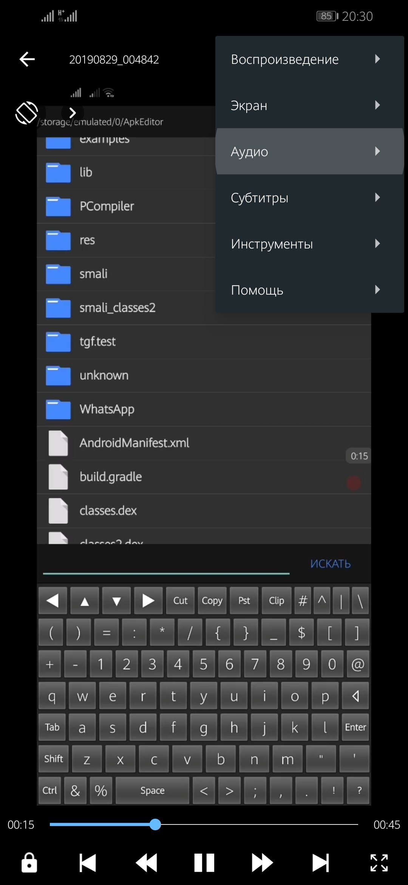408x885 pixels.
Task: Lock the player screen controls
Action: click(29, 863)
